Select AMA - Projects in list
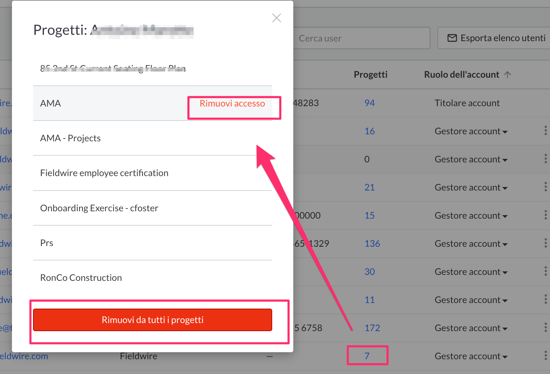Screen dimensions: 550x374 70,138
